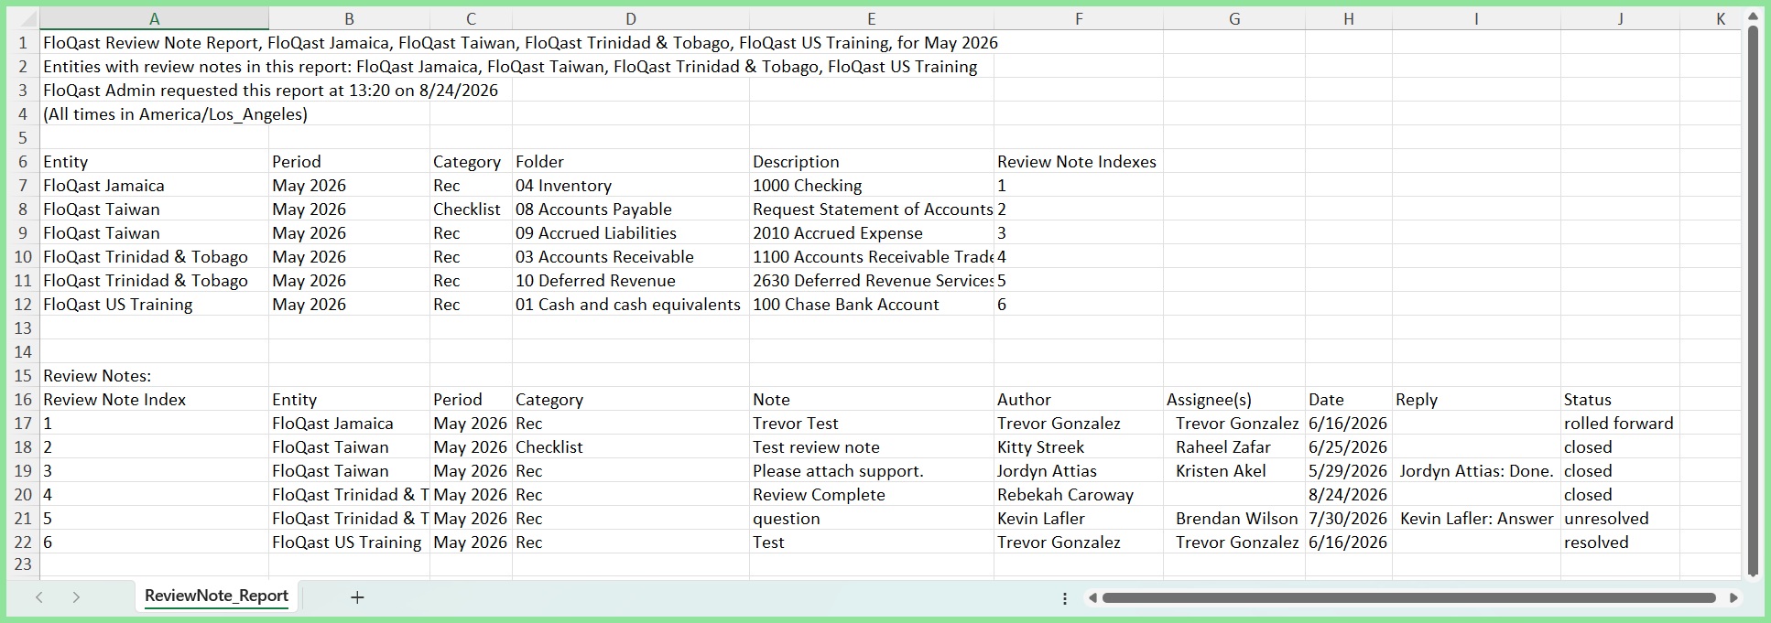The width and height of the screenshot is (1771, 623).
Task: Select author 'Kitty Streek' cell
Action: pyautogui.click(x=1078, y=447)
